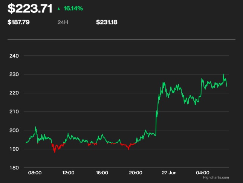Click the 04:00 x-axis label
The image size is (243, 183).
(x=203, y=173)
